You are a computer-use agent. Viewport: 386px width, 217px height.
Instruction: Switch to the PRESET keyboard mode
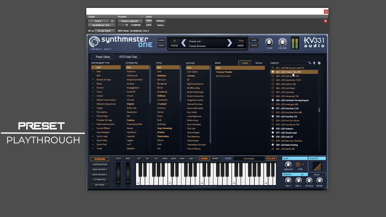pyautogui.click(x=215, y=159)
